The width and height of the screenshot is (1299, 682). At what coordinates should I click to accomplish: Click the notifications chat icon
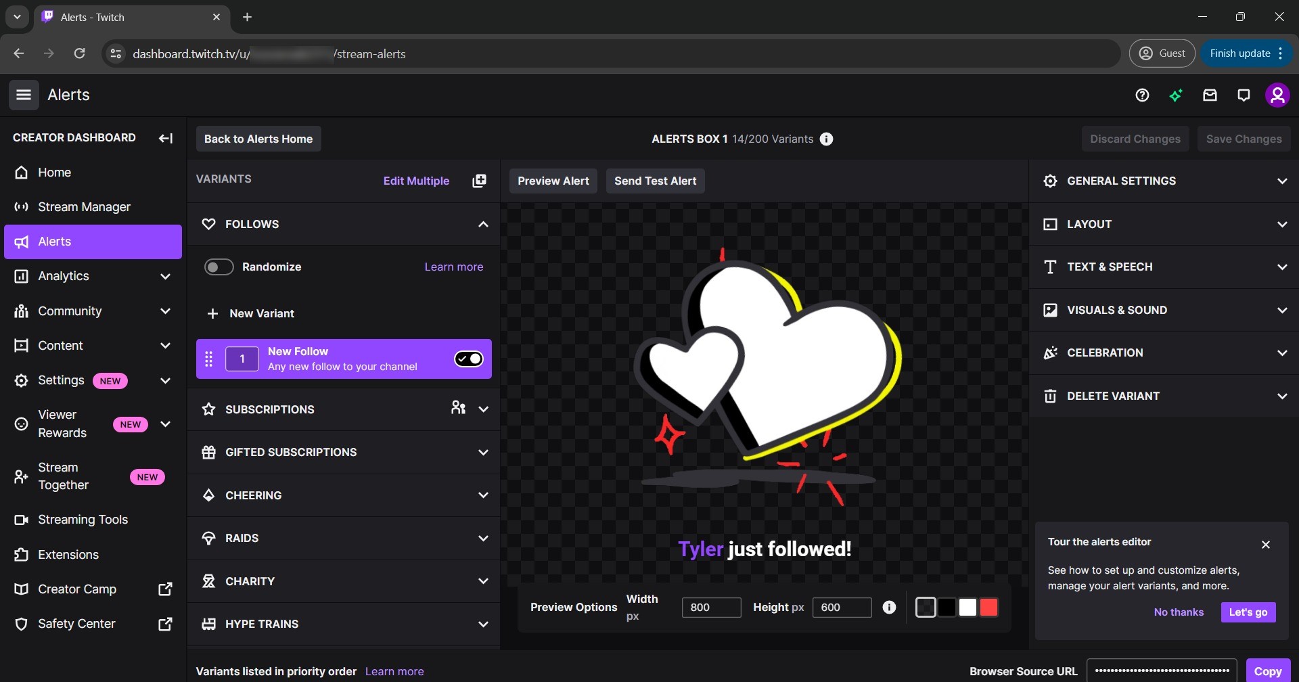pos(1244,95)
